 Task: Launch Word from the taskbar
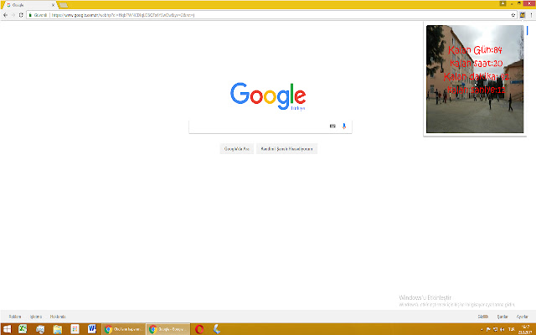click(x=92, y=329)
